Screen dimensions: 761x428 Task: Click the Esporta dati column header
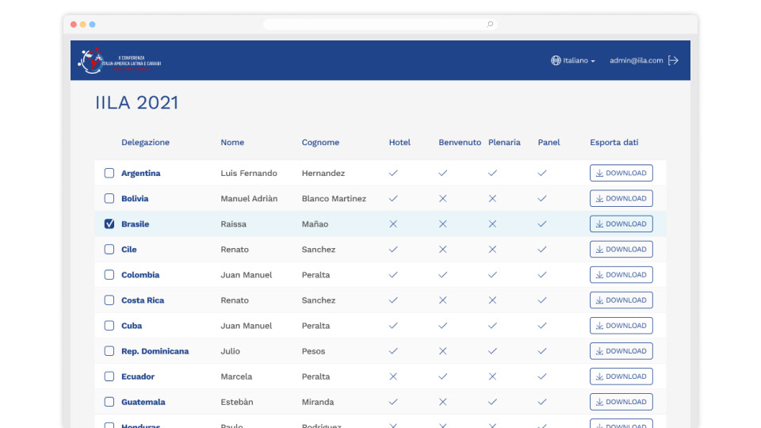pyautogui.click(x=614, y=142)
